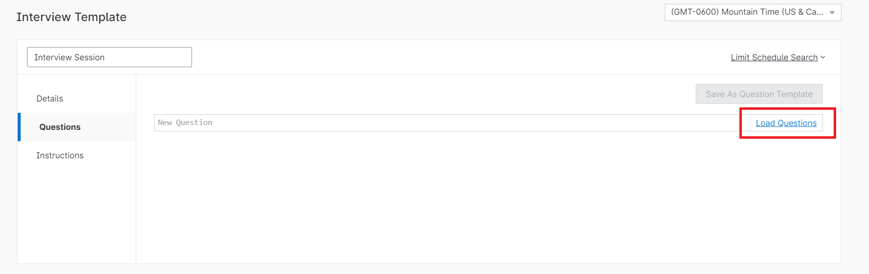869x274 pixels.
Task: Open the Instructions tab
Action: tap(60, 155)
